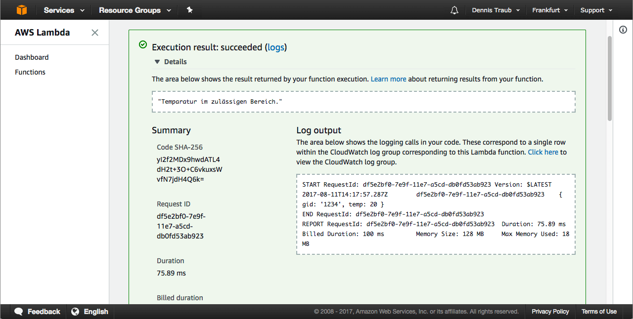Open the Frankfurt region selector
Image resolution: width=633 pixels, height=319 pixels.
pos(549,10)
